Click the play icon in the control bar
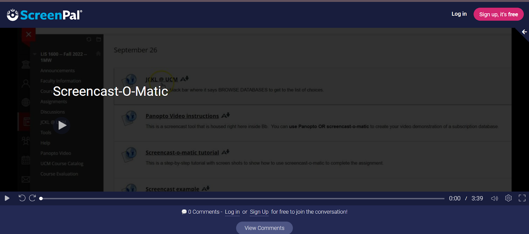This screenshot has height=234, width=529. coord(7,198)
